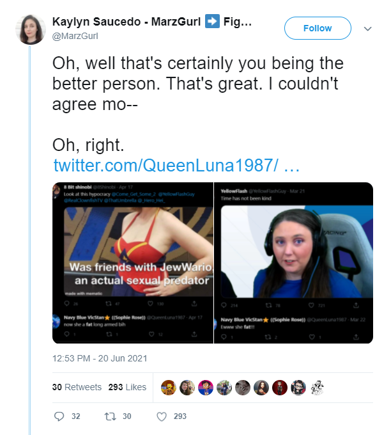The image size is (391, 435).
Task: Open the @MarzGurl handle link
Action: tap(75, 36)
